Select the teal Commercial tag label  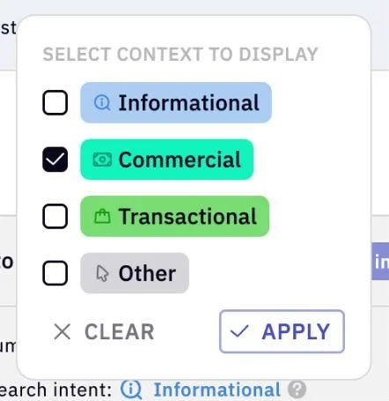pos(167,160)
